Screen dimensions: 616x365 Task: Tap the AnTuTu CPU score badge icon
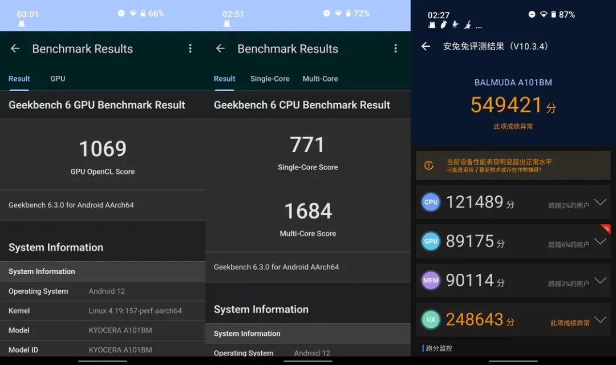(x=431, y=202)
